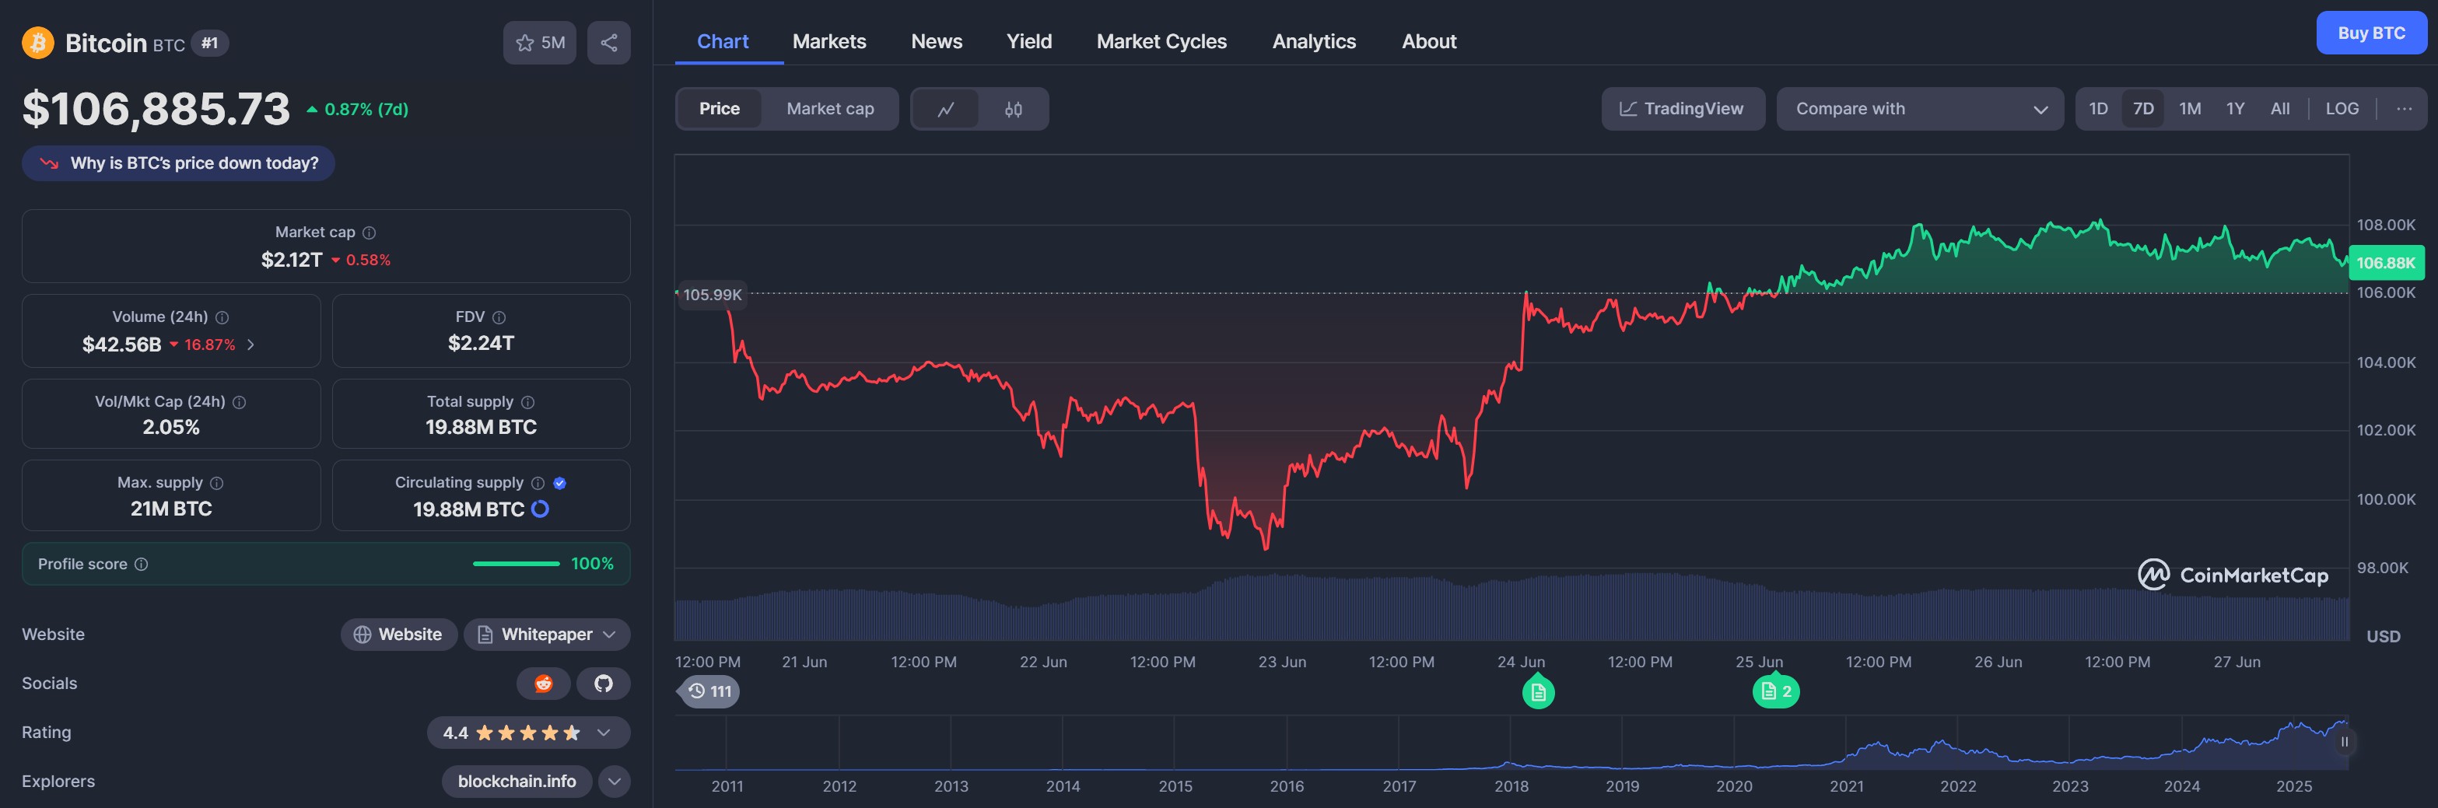Open the News tab

coord(936,42)
